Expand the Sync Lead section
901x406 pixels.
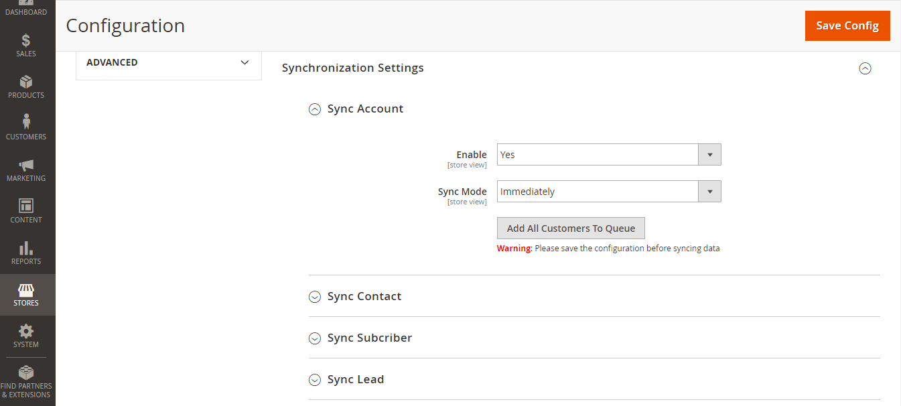pyautogui.click(x=315, y=380)
